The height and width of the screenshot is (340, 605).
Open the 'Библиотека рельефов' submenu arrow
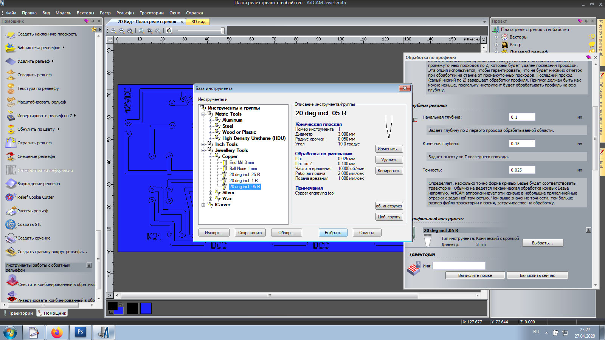(x=64, y=48)
